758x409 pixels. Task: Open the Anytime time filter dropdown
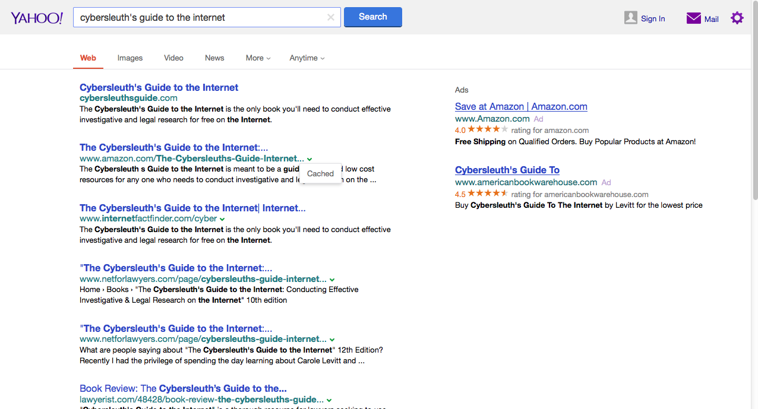click(307, 58)
